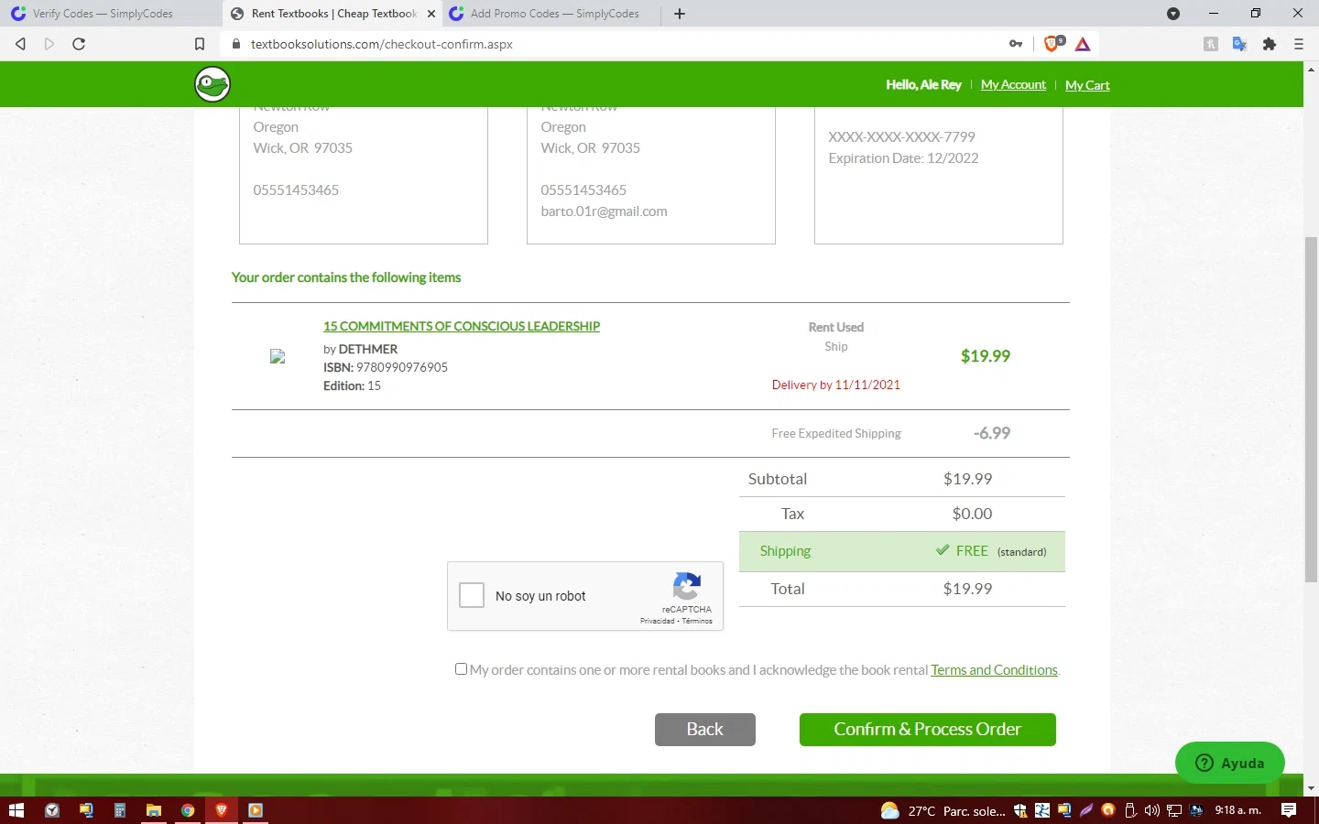The width and height of the screenshot is (1319, 824).
Task: Open the 15 Commitments of Conscious Leadership link
Action: (462, 326)
